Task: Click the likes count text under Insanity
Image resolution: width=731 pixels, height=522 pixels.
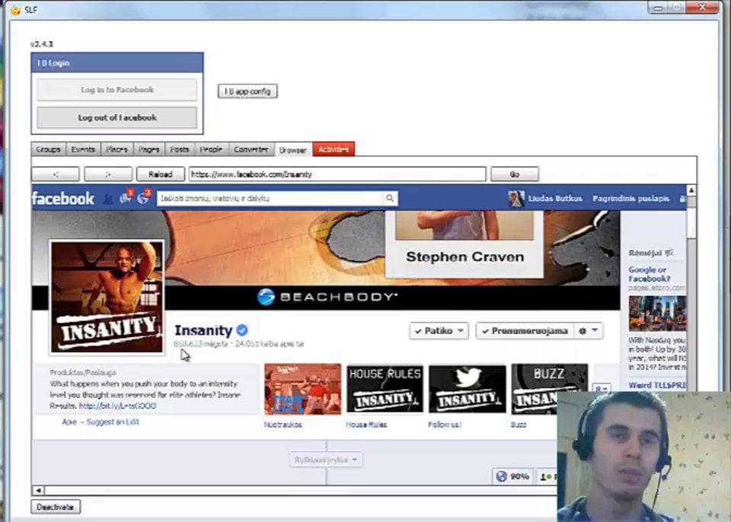Action: click(200, 344)
